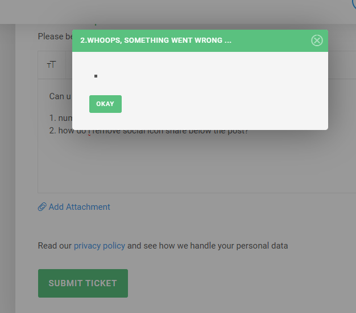This screenshot has width=356, height=313.
Task: Select the small bullet marker in dialog body
Action: pos(96,76)
